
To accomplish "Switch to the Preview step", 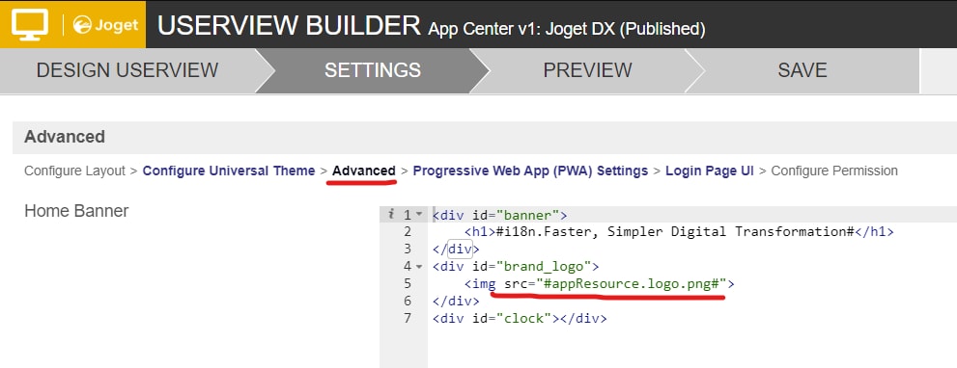I will (587, 70).
